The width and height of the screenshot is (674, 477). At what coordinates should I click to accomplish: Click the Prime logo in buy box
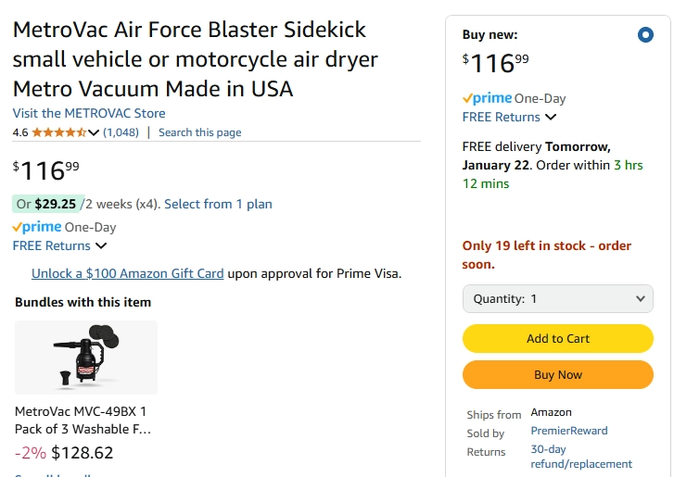(x=488, y=98)
